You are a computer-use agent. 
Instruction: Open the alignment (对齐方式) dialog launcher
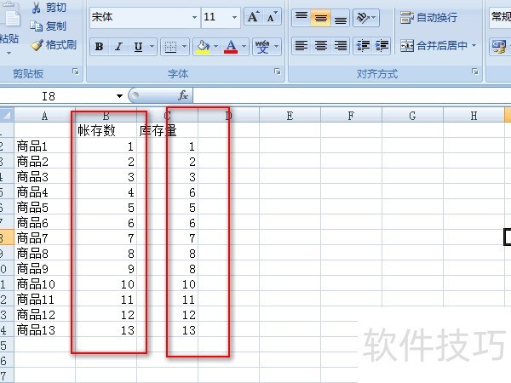(x=475, y=71)
